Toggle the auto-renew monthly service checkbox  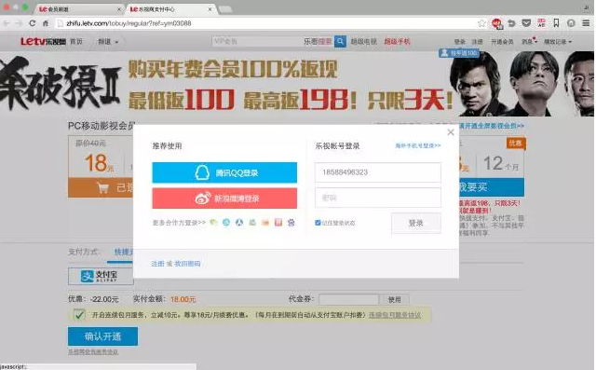[79, 315]
